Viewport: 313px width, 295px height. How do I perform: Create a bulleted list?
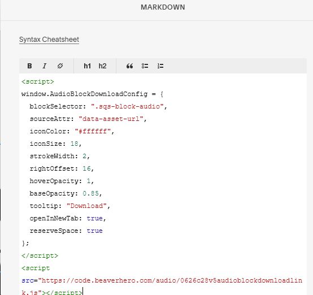click(145, 66)
